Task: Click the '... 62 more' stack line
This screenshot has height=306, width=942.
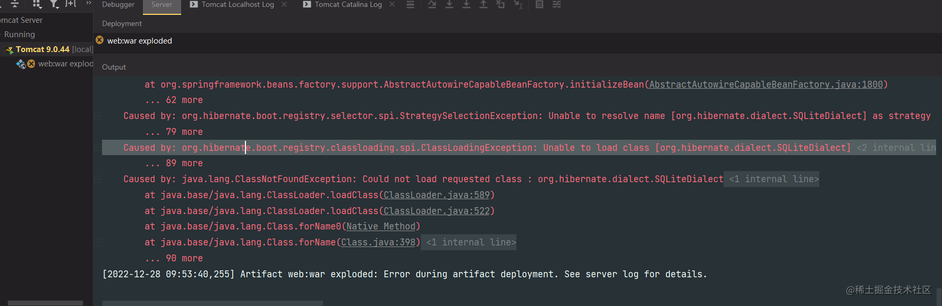Action: (x=174, y=100)
